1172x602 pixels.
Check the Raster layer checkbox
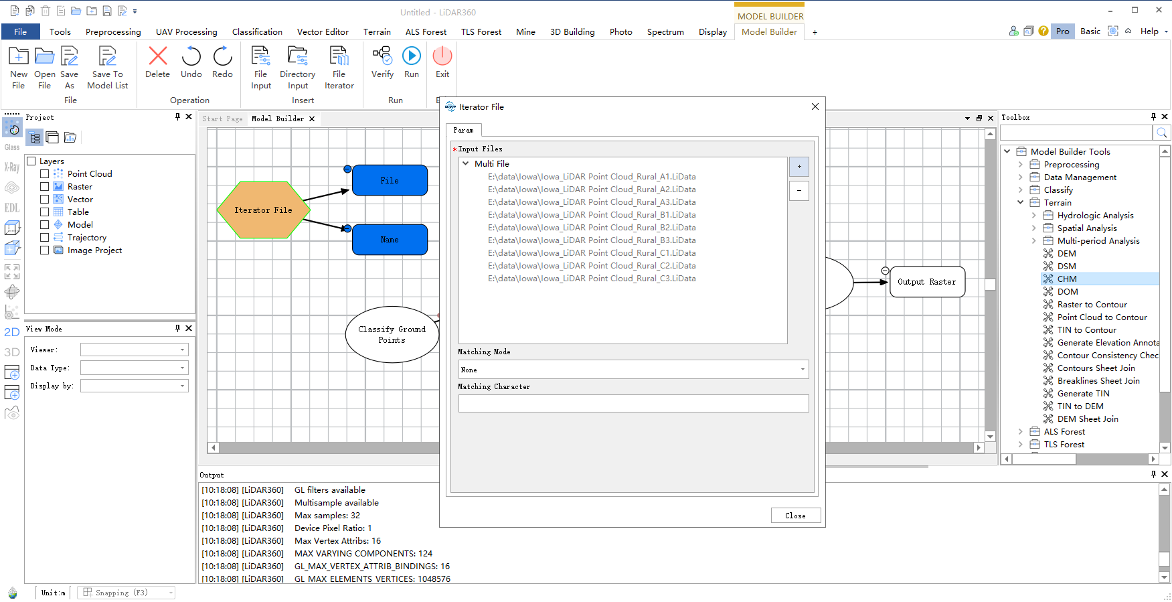pos(44,187)
